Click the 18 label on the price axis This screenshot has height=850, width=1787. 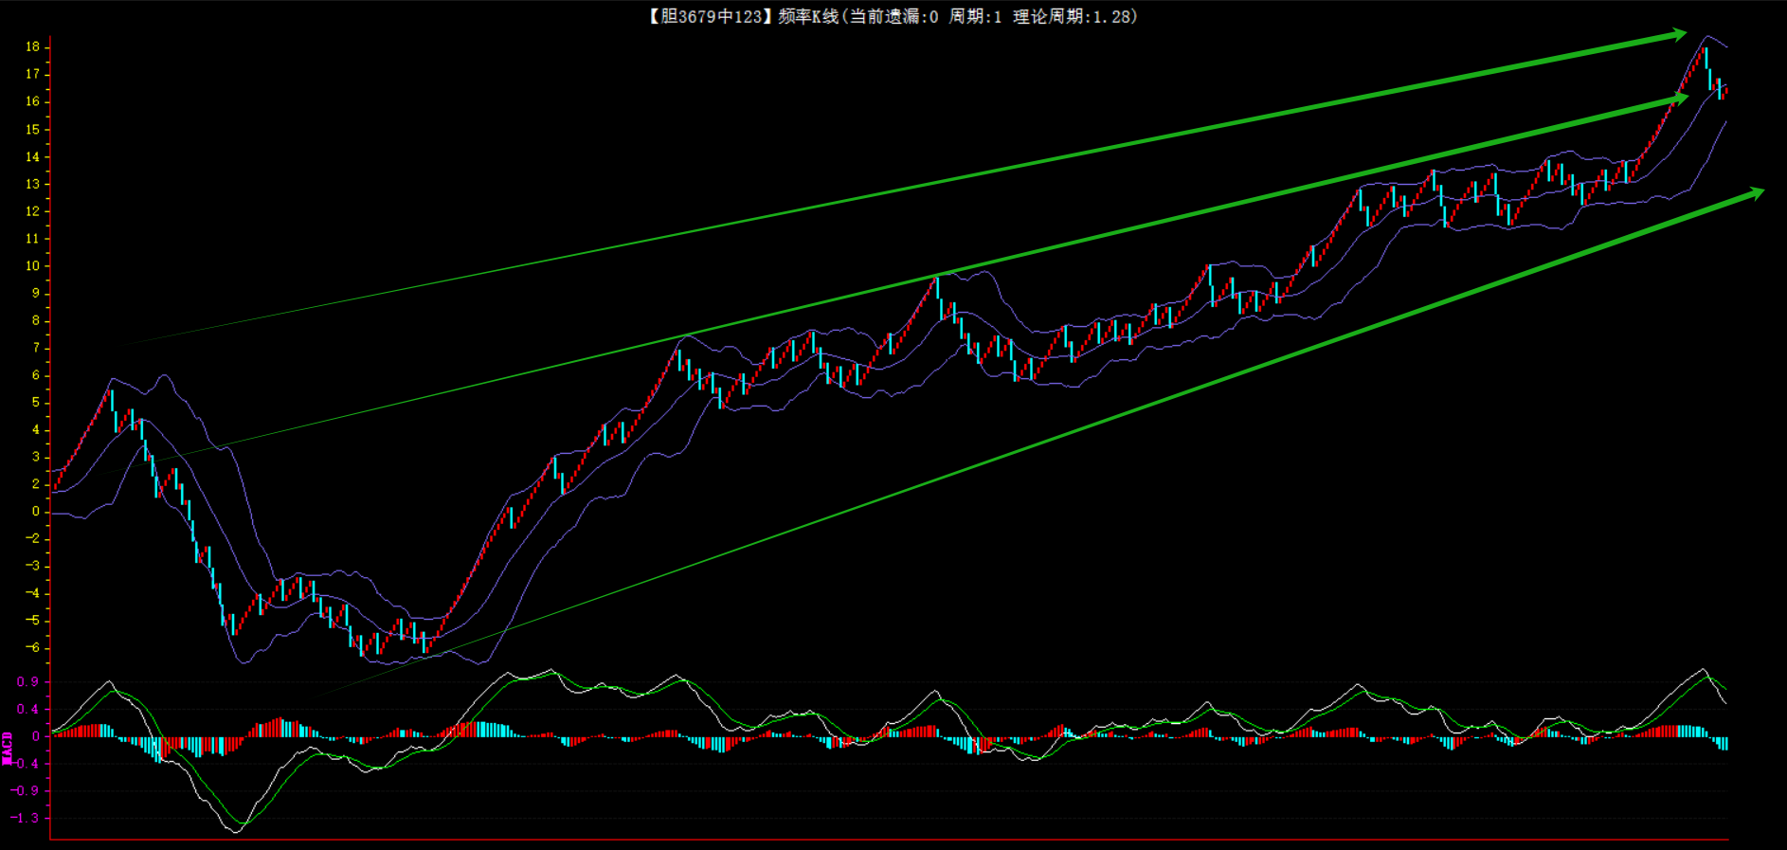pyautogui.click(x=33, y=46)
